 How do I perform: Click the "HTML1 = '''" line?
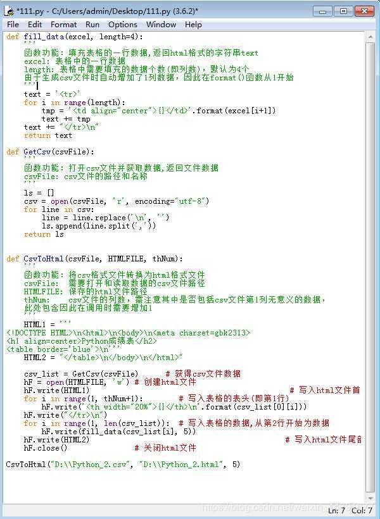[47, 325]
